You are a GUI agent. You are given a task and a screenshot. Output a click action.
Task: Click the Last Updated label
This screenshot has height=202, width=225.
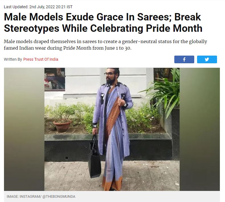click(16, 7)
